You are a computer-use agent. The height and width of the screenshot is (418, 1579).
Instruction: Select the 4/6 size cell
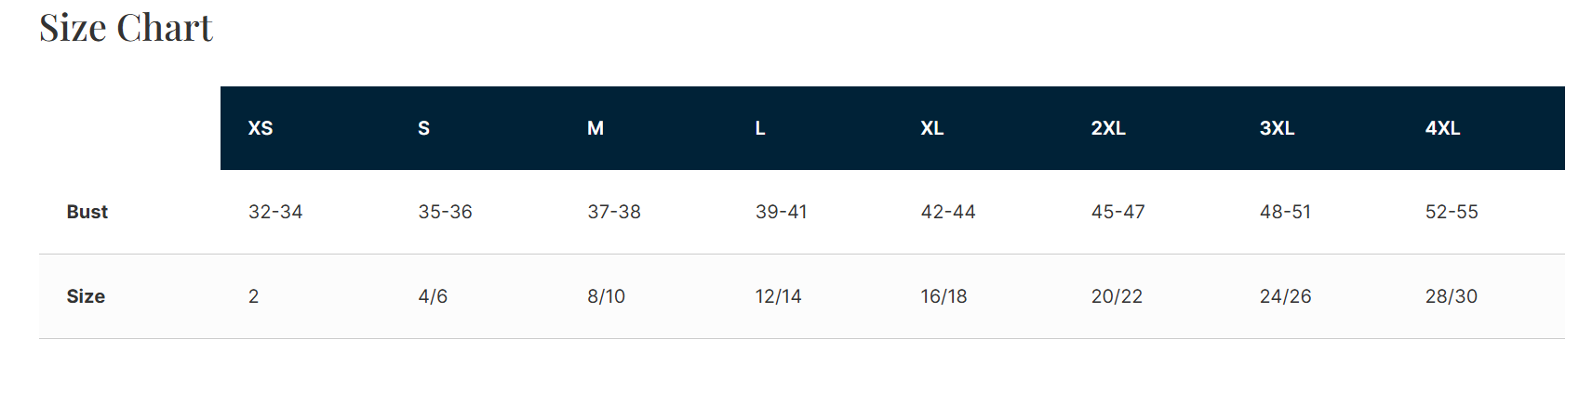pos(433,296)
